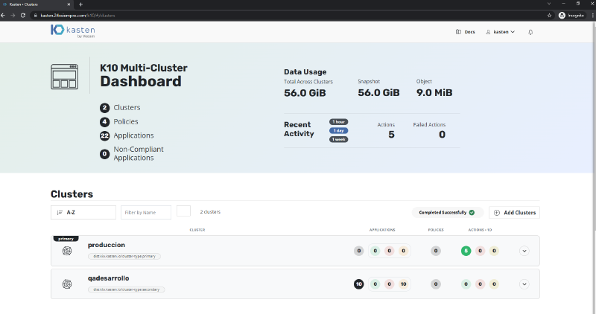Click produccion total applications badge

(x=359, y=251)
